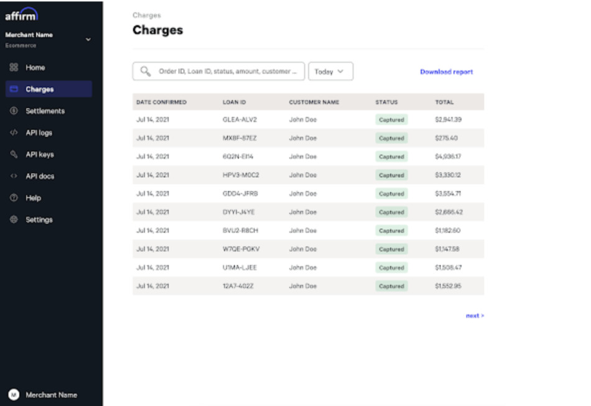
Task: Click the API keys key icon
Action: [x=14, y=154]
